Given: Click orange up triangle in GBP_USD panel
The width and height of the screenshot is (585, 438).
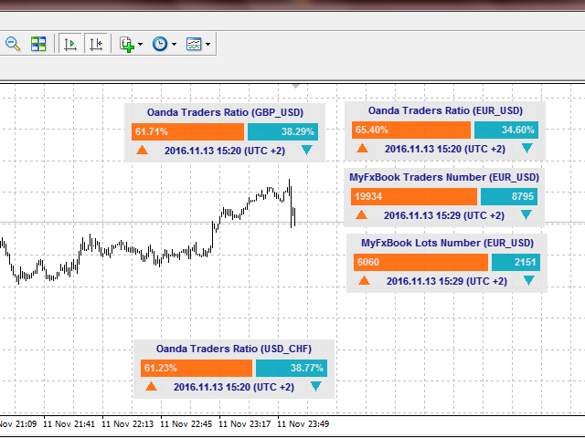Looking at the screenshot, I should 143,150.
